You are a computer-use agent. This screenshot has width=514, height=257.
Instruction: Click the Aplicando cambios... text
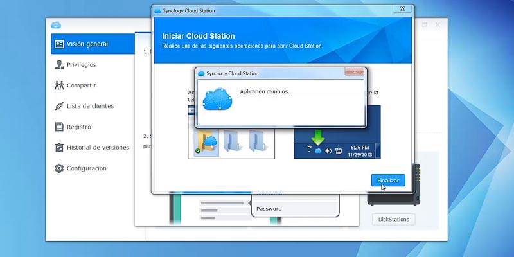[266, 91]
